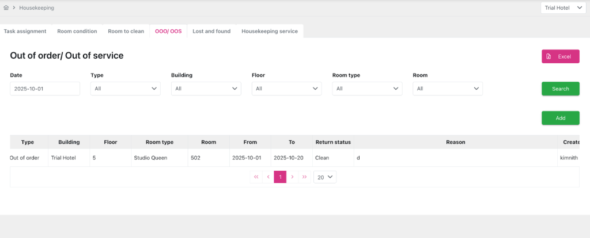
Task: Go to next page arrow
Action: [292, 177]
